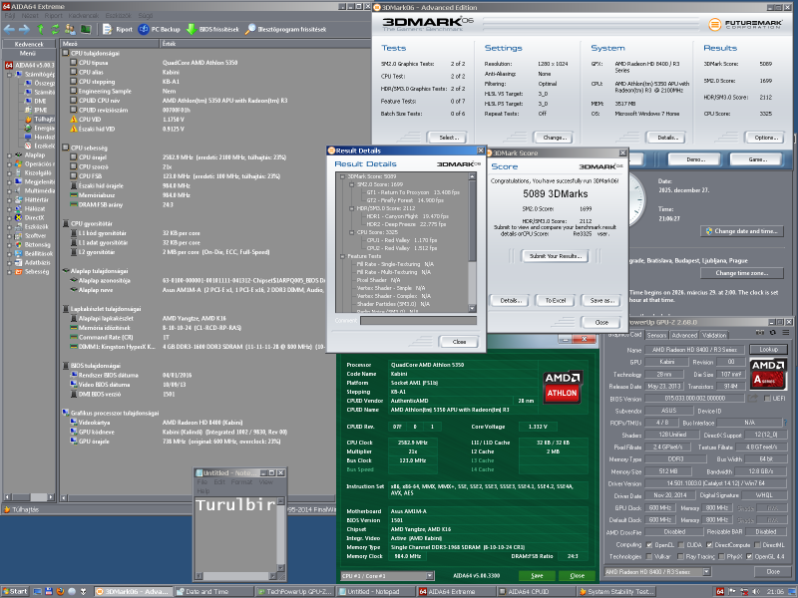Click the AIDA64 Riport toolbar icon
The image size is (798, 598).
tap(108, 30)
